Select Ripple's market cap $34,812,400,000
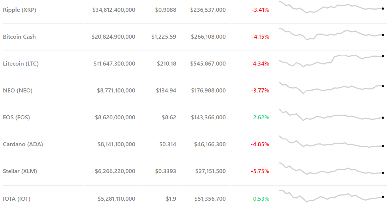 114,10
